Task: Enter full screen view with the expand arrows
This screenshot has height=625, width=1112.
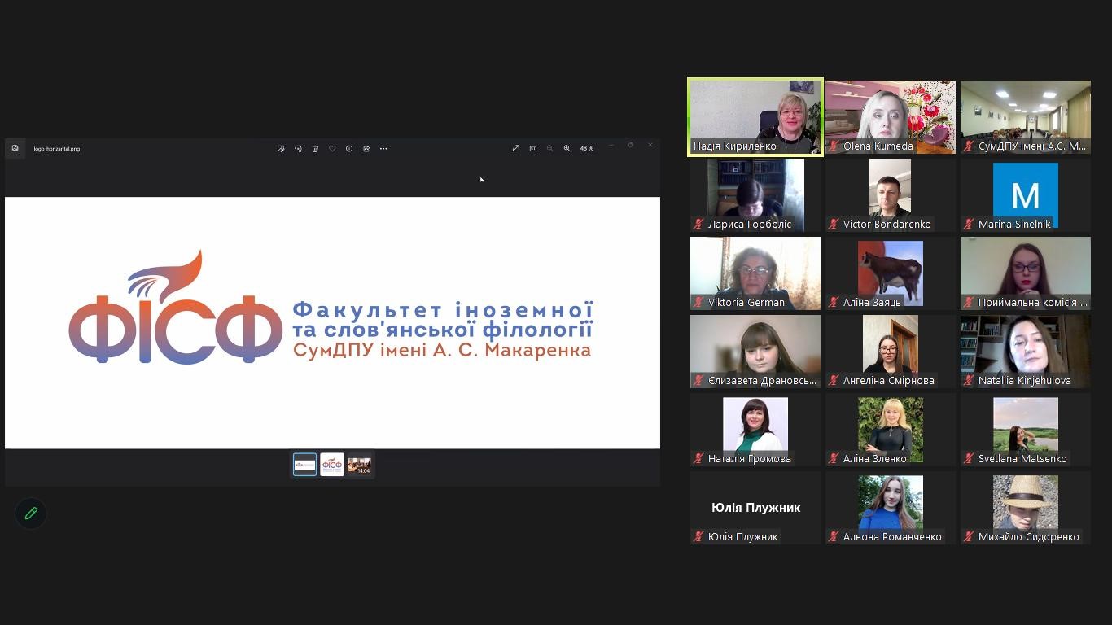Action: point(515,149)
